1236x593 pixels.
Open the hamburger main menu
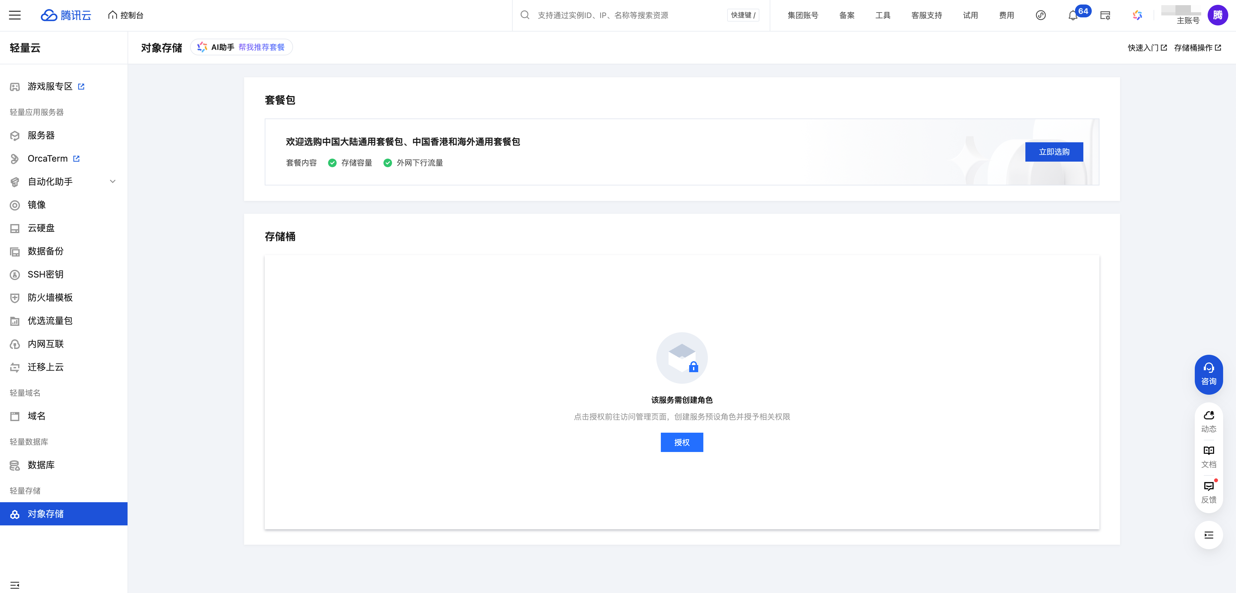(15, 15)
